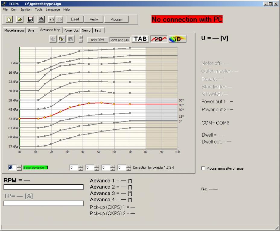Open the Help menu
This screenshot has height=231, width=280.
(x=66, y=9)
